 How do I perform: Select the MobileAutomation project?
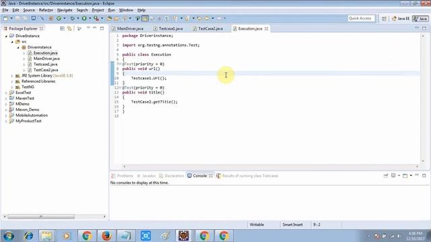(32, 115)
